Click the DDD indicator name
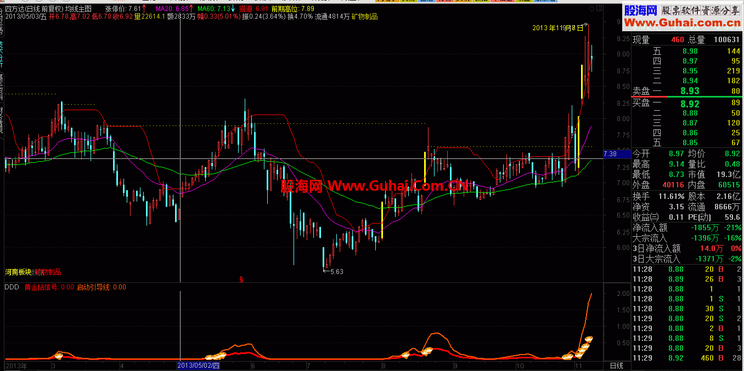The image size is (744, 371). click(x=12, y=287)
